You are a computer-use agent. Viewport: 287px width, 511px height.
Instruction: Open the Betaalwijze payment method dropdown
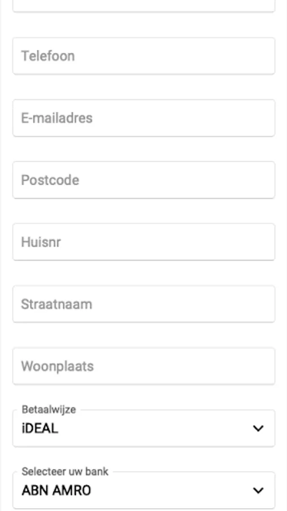tap(144, 428)
